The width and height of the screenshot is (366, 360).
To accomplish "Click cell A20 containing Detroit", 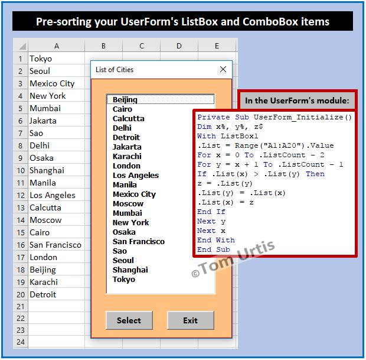I will click(x=56, y=294).
